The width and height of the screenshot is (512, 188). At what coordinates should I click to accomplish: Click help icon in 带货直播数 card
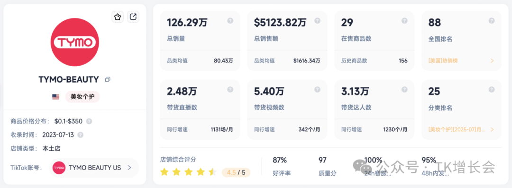pyautogui.click(x=230, y=89)
